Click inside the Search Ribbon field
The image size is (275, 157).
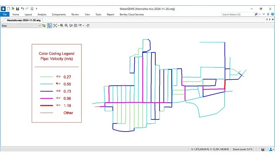point(238,14)
